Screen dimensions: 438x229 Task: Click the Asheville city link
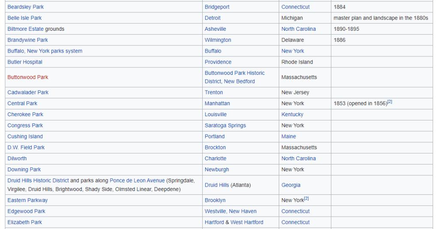(215, 29)
